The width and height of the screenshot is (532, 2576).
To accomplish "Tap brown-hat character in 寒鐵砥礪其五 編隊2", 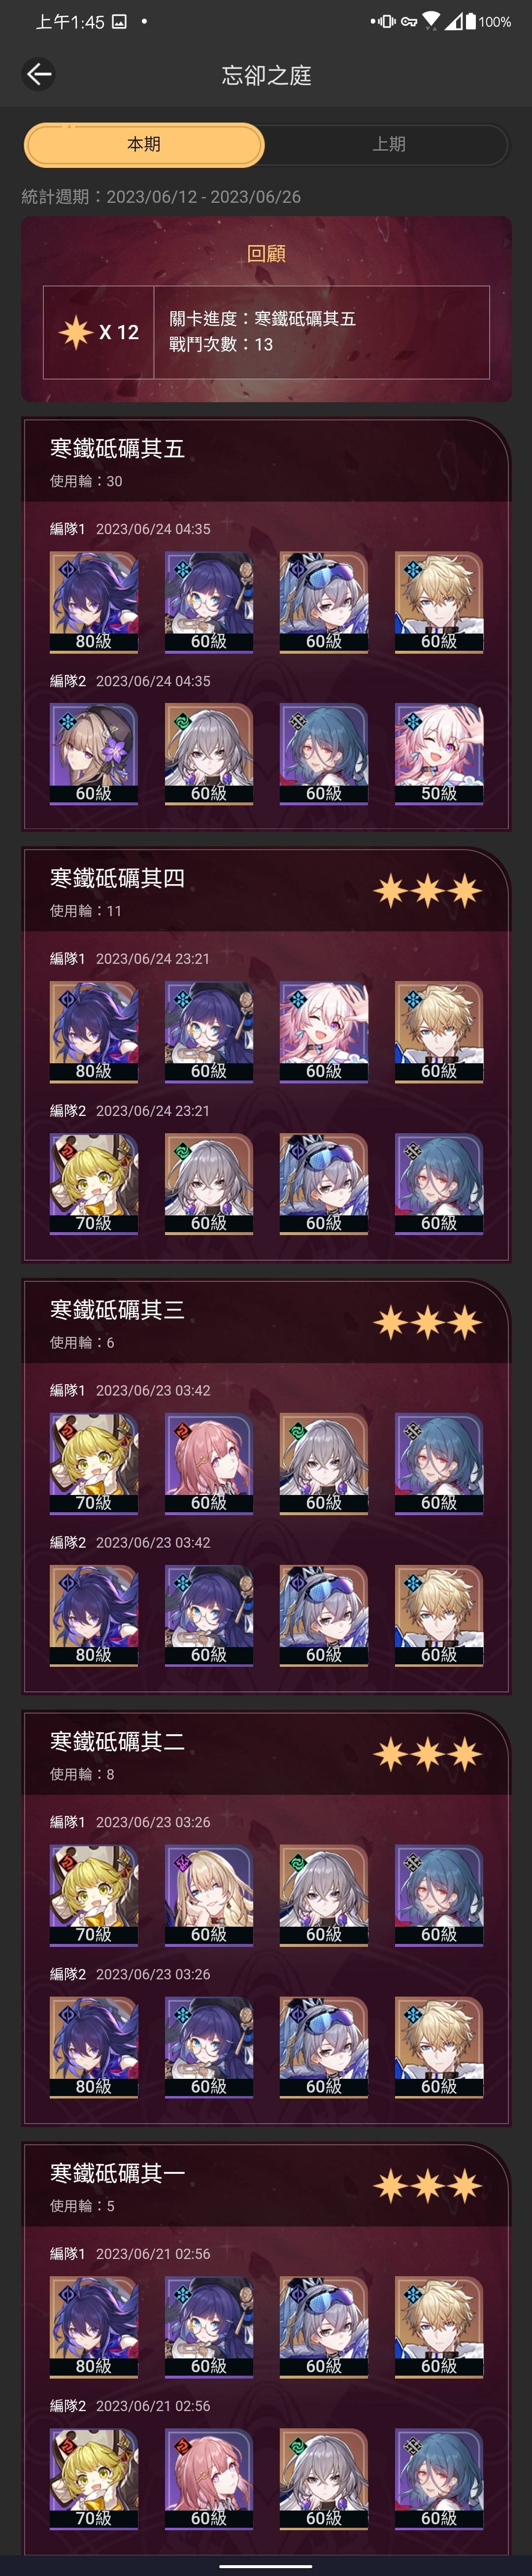I will tap(94, 754).
